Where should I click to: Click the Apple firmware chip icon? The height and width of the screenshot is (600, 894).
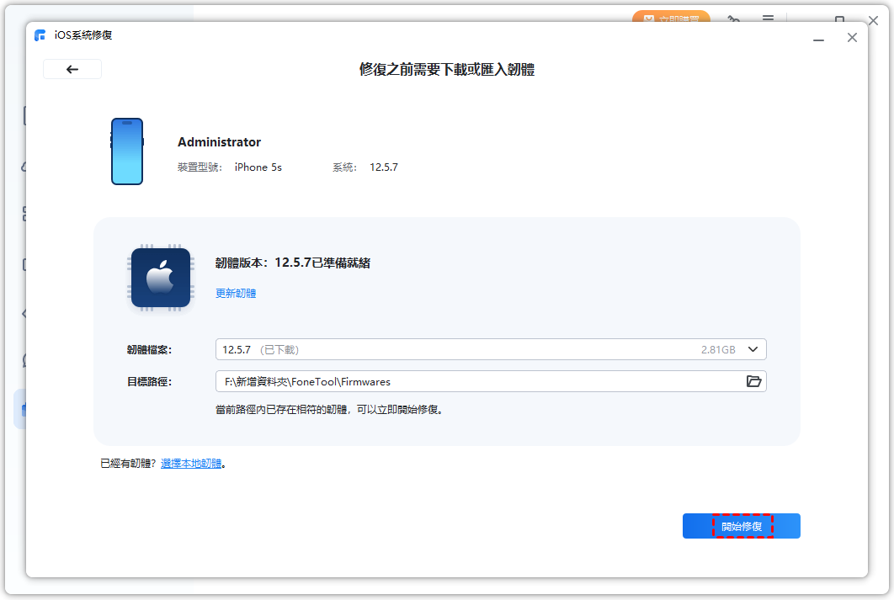coord(160,278)
